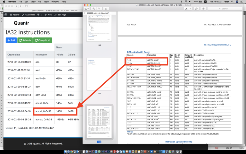Click the Trash icon in the Dock

(181, 152)
